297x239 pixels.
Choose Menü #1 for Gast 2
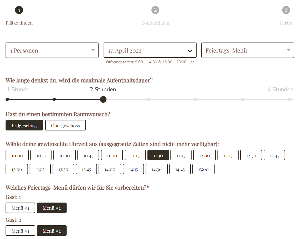coord(20,231)
